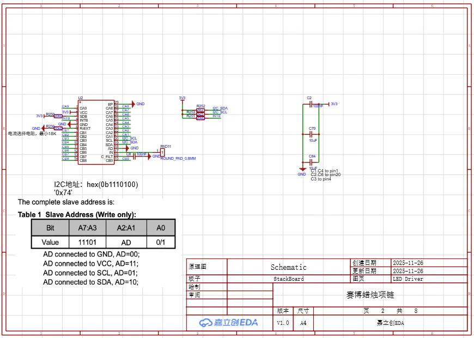Select capacitor C84 symbol
Screen dimensions: 474x338
(x=312, y=162)
